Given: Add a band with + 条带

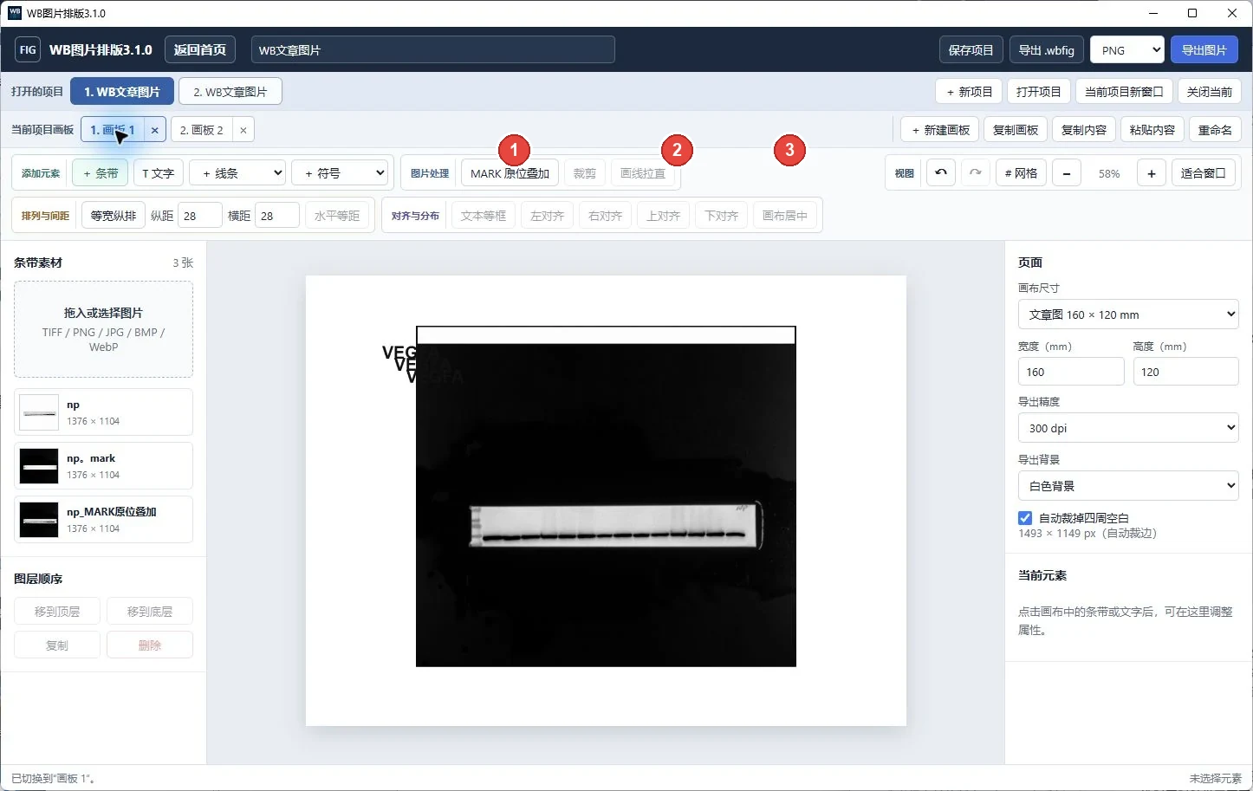Looking at the screenshot, I should tap(101, 173).
